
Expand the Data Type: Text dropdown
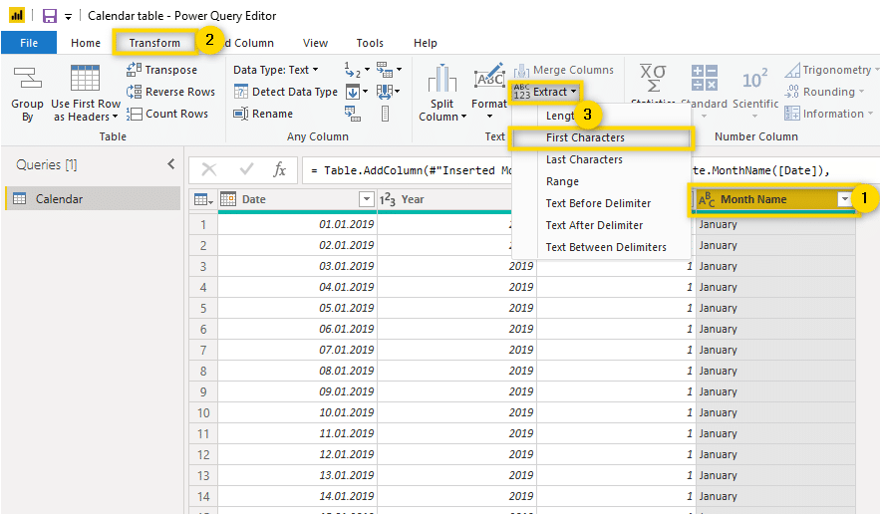tap(276, 70)
